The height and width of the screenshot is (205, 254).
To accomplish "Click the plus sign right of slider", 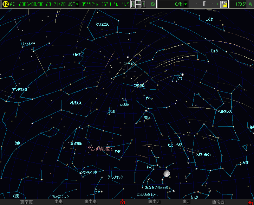I will (x=217, y=4).
